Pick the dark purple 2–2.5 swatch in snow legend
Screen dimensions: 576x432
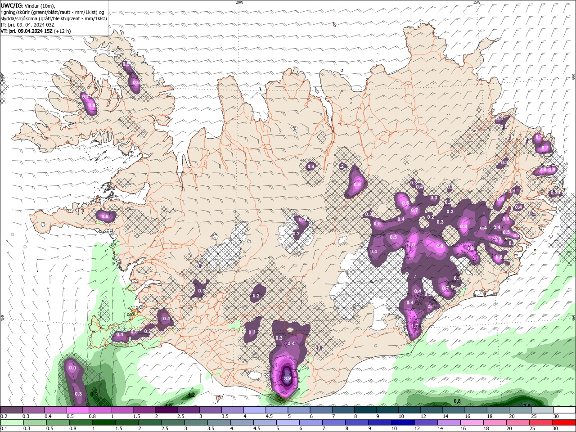(x=166, y=410)
